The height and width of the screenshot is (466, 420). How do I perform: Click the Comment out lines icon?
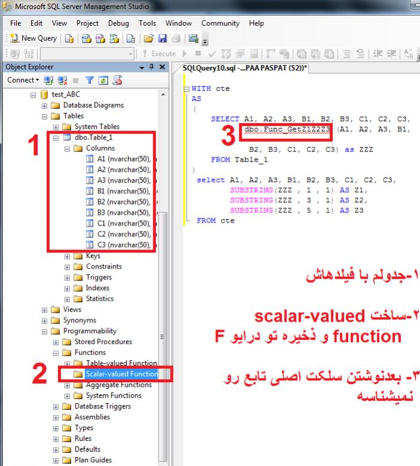click(x=346, y=54)
